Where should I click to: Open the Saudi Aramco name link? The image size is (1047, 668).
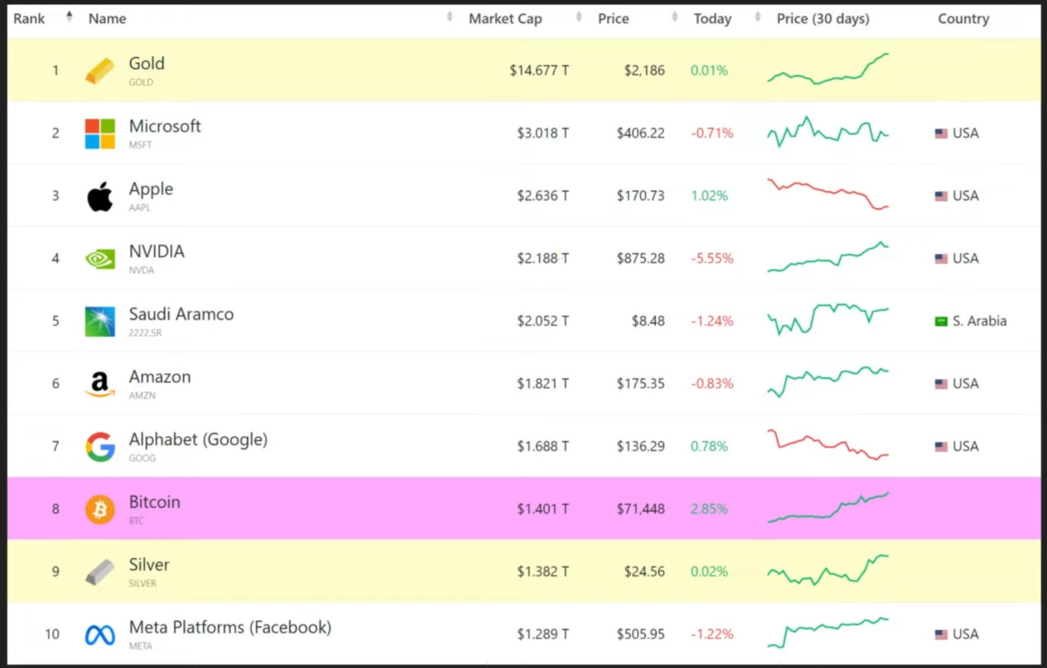[x=181, y=314]
